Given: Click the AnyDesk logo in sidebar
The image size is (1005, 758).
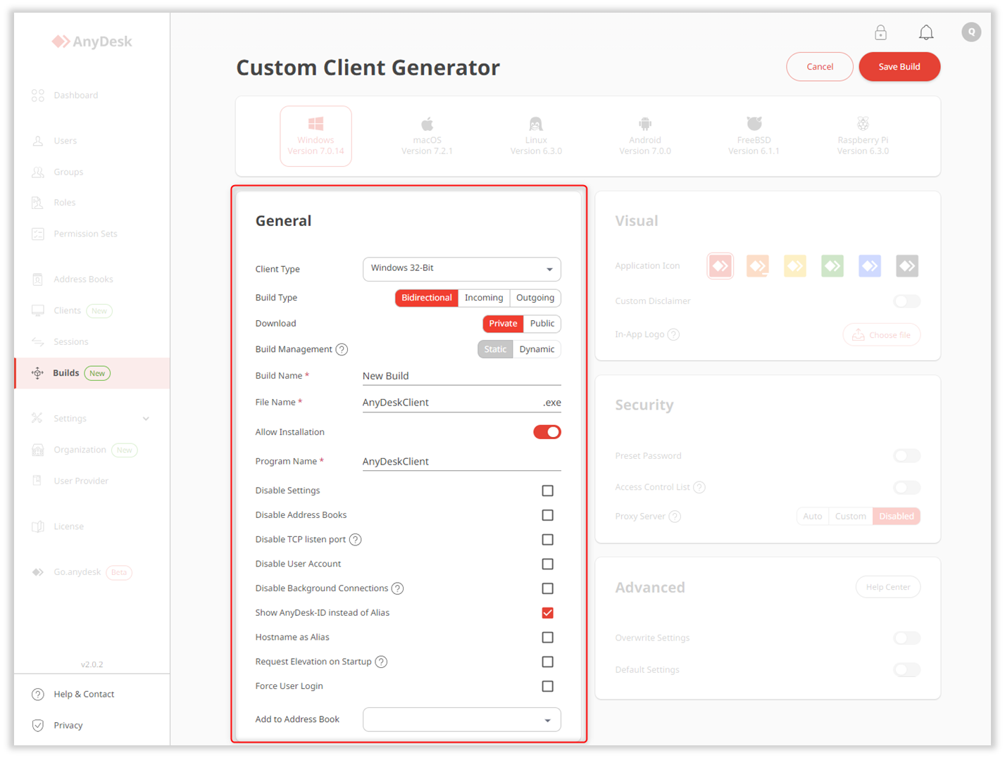Looking at the screenshot, I should (x=92, y=42).
